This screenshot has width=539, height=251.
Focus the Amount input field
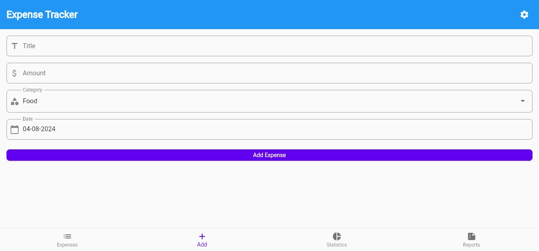[x=269, y=73]
